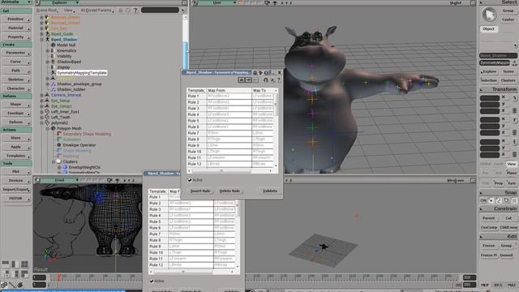Click next property arrow in SymmetryMapping dialog
The height and width of the screenshot is (292, 519).
248,79
